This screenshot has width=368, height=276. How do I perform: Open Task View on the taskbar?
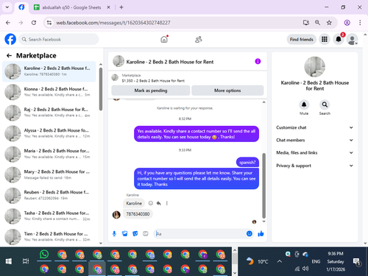pos(26,261)
